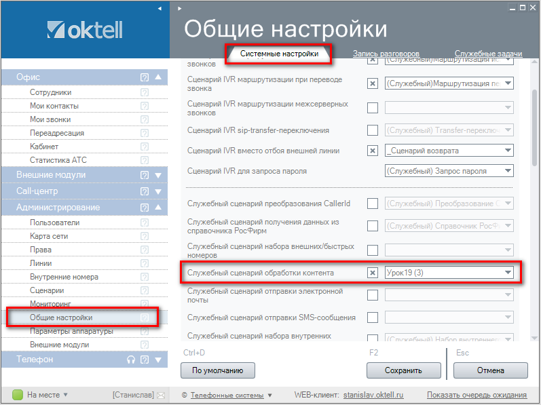Open the Урок19 (3) scenario dropdown
The image size is (541, 405).
(507, 273)
